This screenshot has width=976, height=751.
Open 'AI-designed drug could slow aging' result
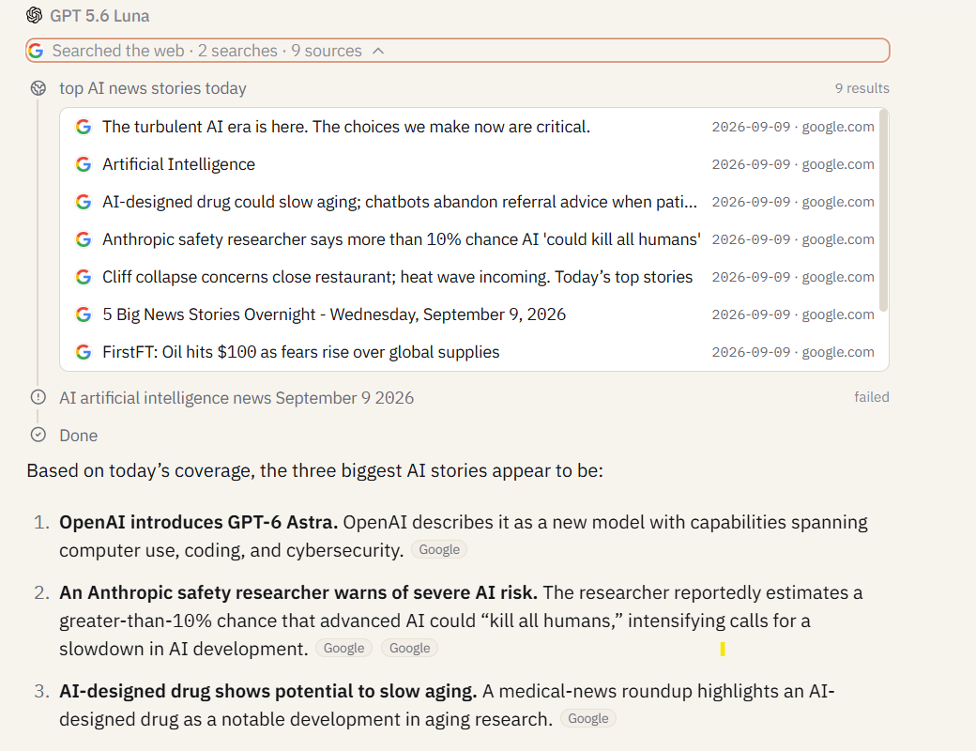pyautogui.click(x=474, y=202)
